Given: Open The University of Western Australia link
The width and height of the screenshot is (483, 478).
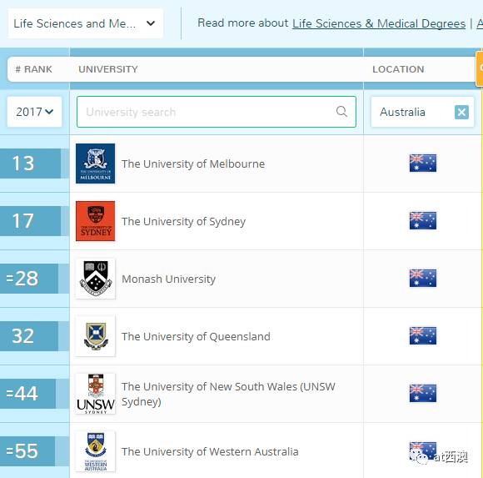Looking at the screenshot, I should [210, 451].
